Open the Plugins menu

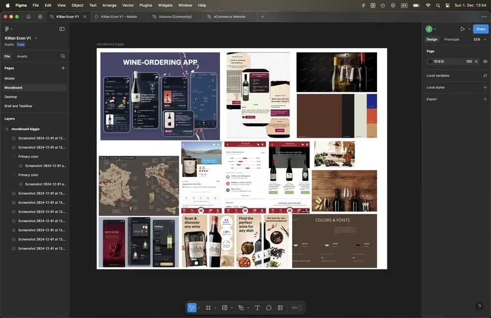coord(146,5)
